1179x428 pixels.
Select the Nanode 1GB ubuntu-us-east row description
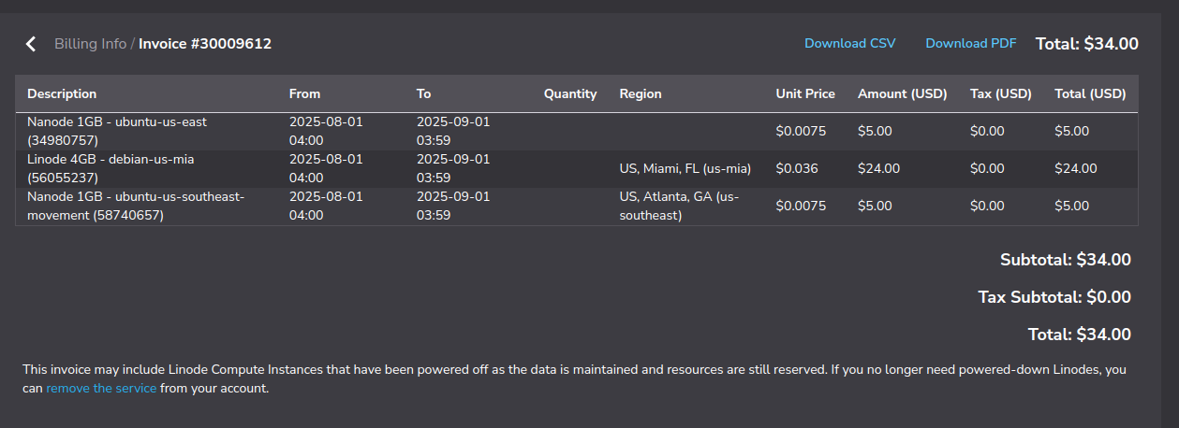[x=116, y=131]
